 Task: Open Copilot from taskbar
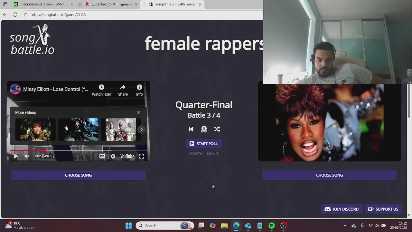212,226
